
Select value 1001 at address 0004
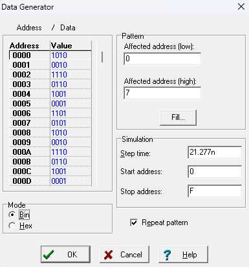pyautogui.click(x=70, y=94)
